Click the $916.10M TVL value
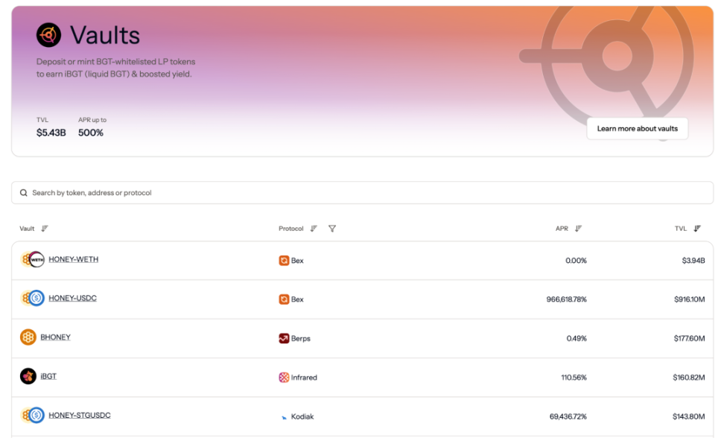This screenshot has width=724, height=438. point(690,299)
